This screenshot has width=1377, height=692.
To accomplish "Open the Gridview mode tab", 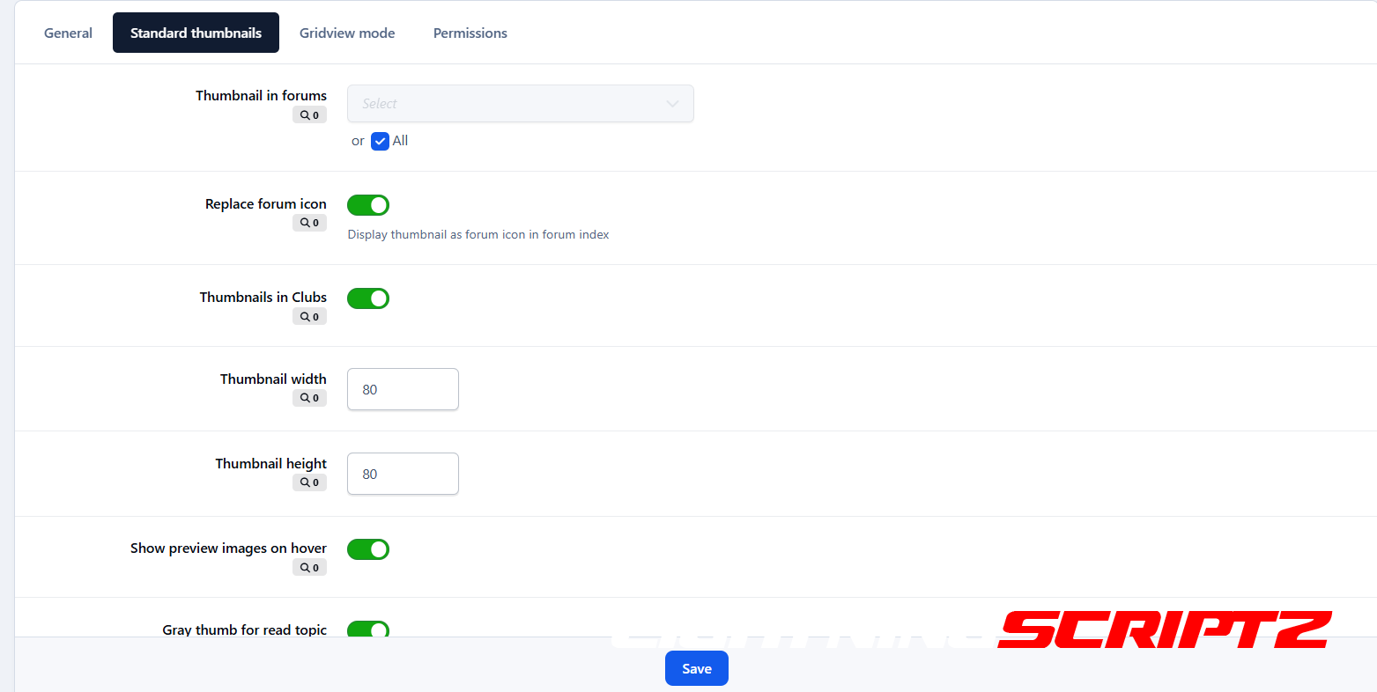I will [347, 33].
